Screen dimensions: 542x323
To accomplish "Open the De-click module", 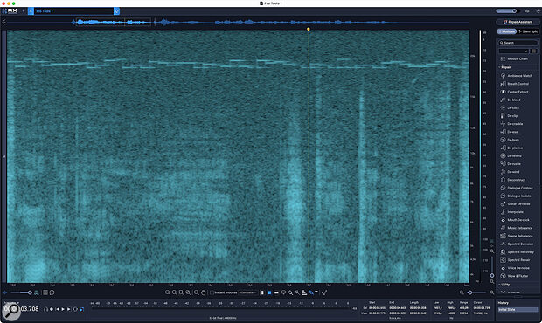I will click(510, 107).
